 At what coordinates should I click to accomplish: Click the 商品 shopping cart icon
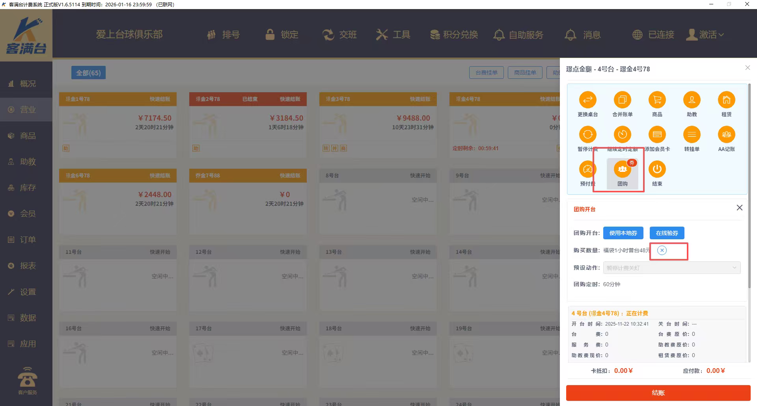point(657,100)
